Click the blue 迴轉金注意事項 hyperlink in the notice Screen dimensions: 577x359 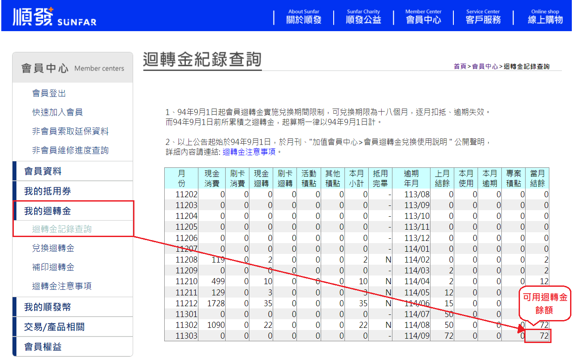click(249, 152)
